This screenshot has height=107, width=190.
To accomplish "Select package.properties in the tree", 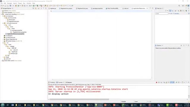I will click(17, 30).
